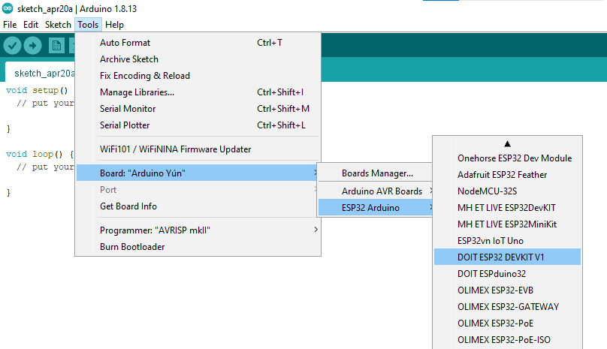This screenshot has height=349, width=607.
Task: Select Onehorse ESP32 Dev Module board
Action: pyautogui.click(x=507, y=158)
